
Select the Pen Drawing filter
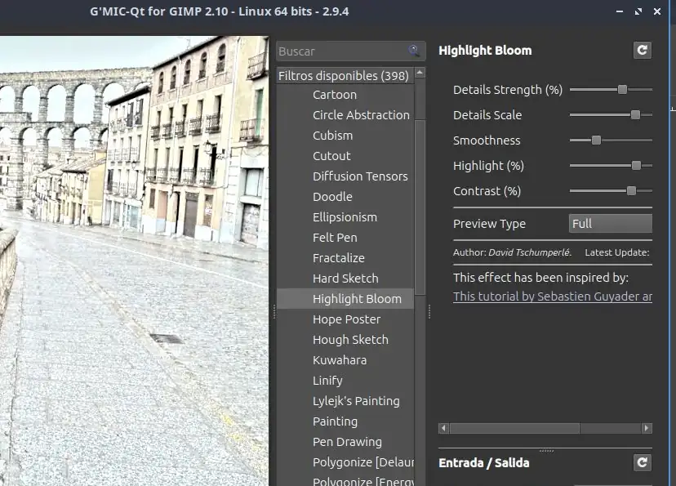(x=347, y=442)
